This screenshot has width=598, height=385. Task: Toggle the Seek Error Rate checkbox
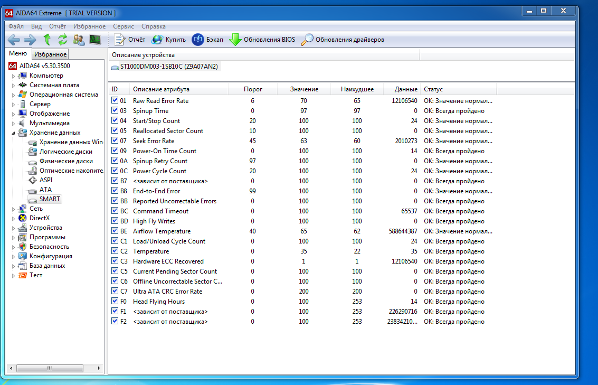coord(115,140)
